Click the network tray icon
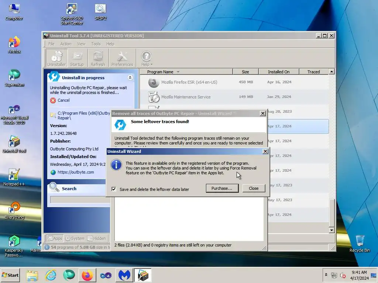Image resolution: width=378 pixels, height=283 pixels. (334, 275)
